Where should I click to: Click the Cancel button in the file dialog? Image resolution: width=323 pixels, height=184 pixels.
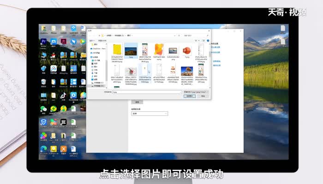[x=203, y=96]
